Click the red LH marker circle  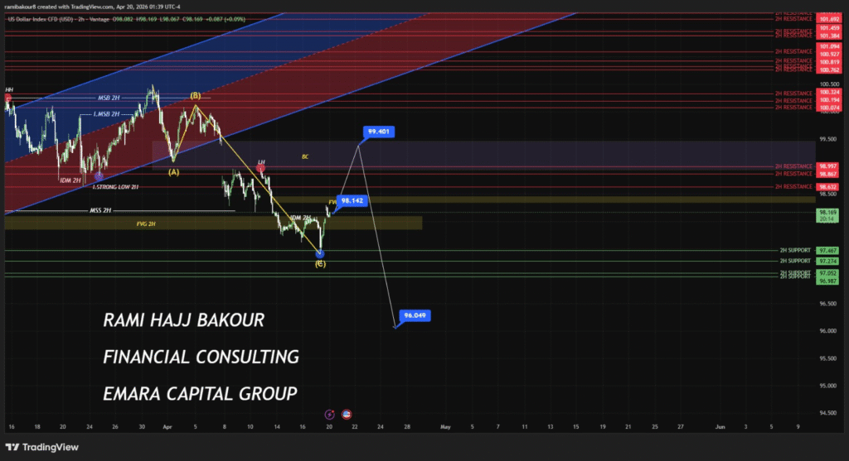(260, 168)
